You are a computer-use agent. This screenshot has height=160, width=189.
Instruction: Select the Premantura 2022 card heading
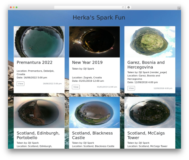(x=34, y=62)
